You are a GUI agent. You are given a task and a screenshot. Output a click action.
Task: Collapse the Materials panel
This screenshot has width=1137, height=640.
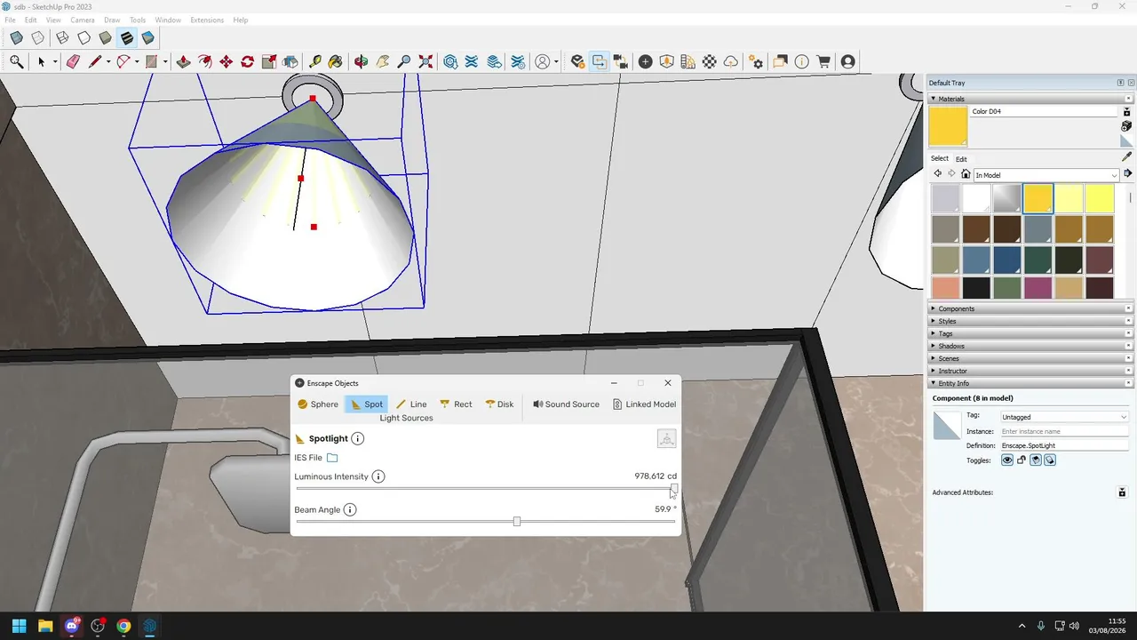(x=1030, y=99)
